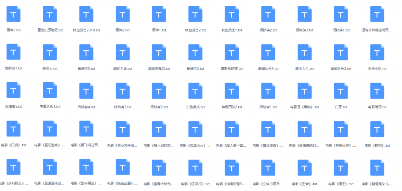Click the 电影《解除好友》 label
402x191 pixels.
click(x=341, y=145)
